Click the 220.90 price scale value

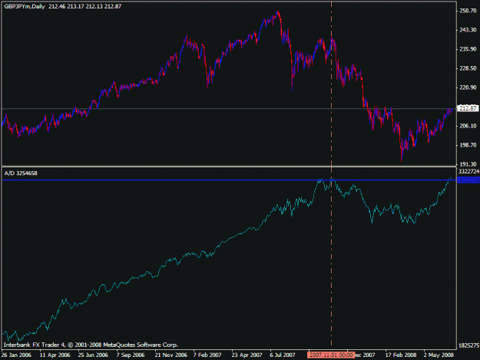pyautogui.click(x=468, y=88)
